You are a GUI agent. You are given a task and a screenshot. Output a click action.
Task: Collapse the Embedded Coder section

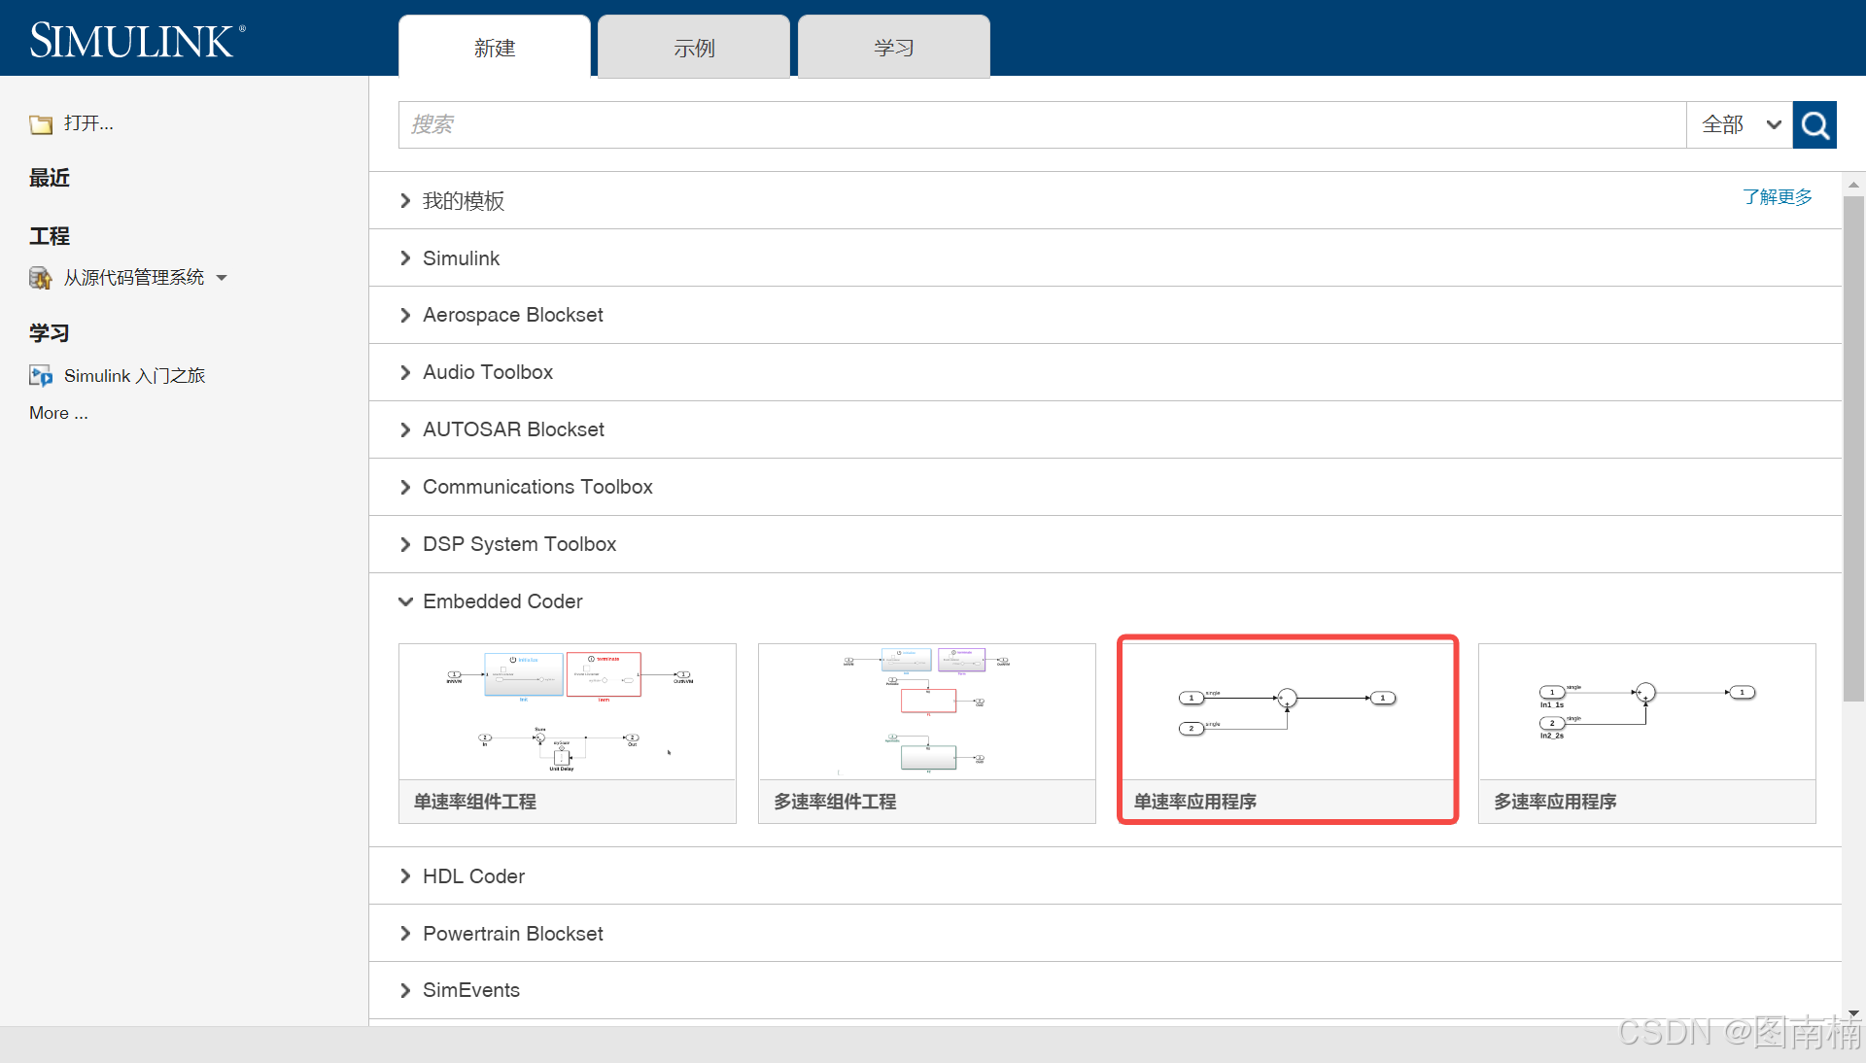[405, 601]
